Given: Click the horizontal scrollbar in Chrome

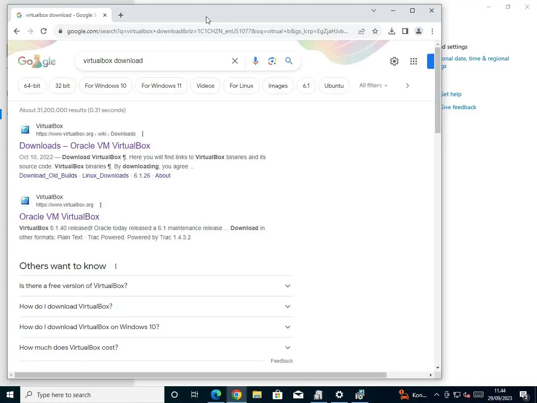Looking at the screenshot, I should [x=201, y=375].
